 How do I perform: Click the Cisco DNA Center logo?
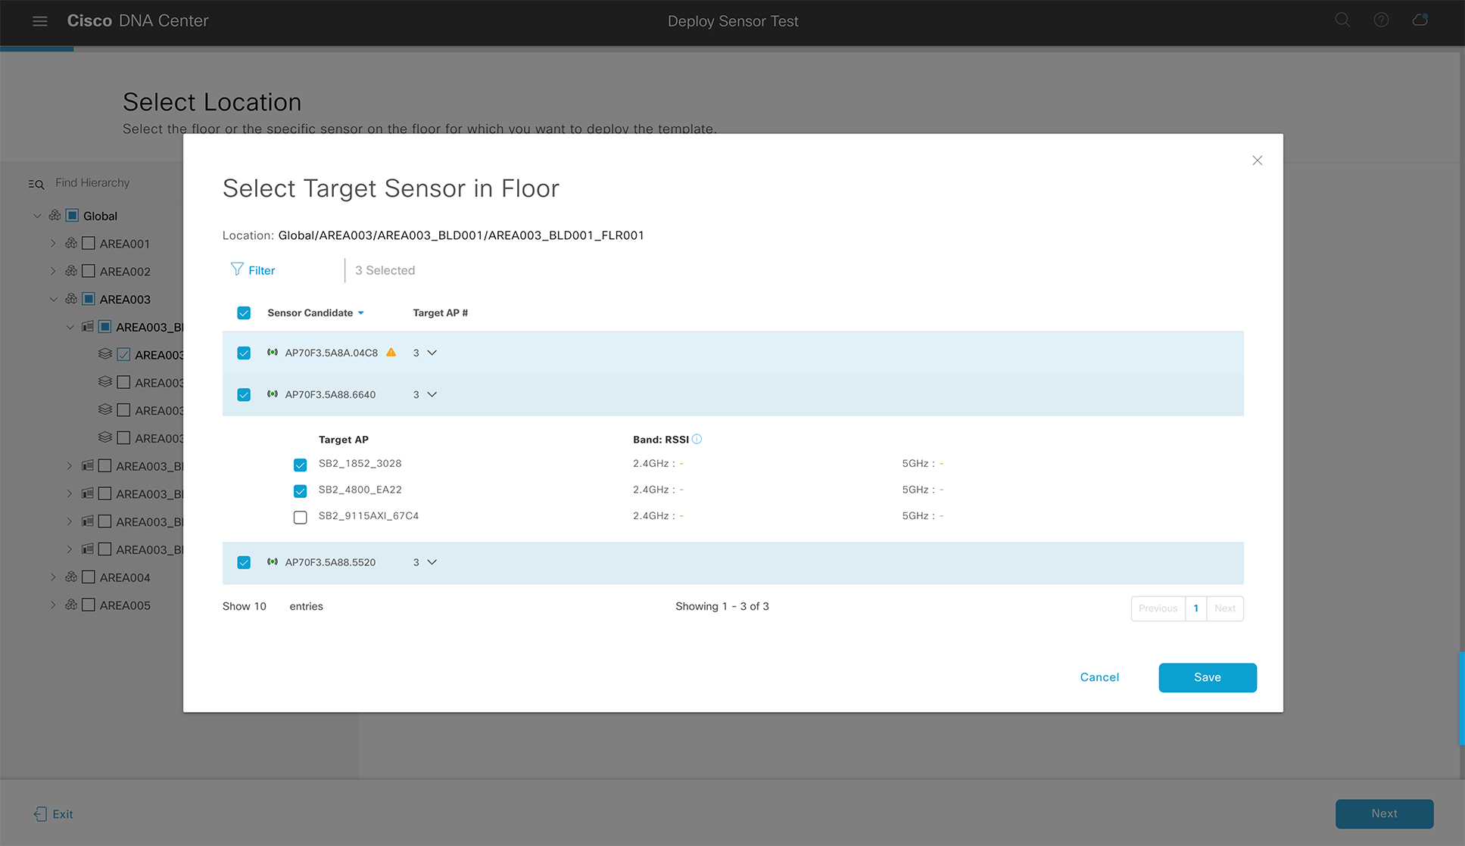pos(138,21)
